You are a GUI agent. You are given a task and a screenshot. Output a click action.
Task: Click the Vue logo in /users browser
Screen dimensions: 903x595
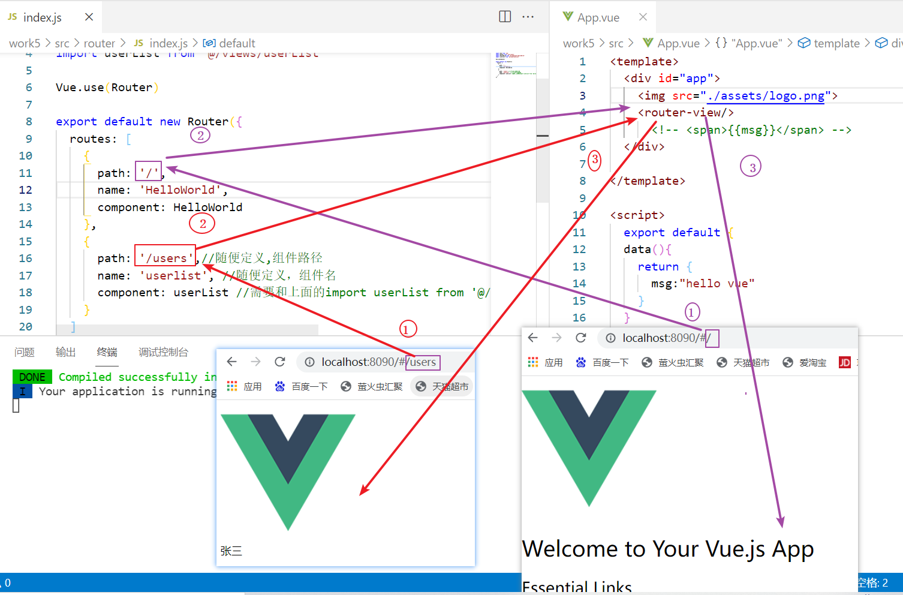(x=288, y=471)
